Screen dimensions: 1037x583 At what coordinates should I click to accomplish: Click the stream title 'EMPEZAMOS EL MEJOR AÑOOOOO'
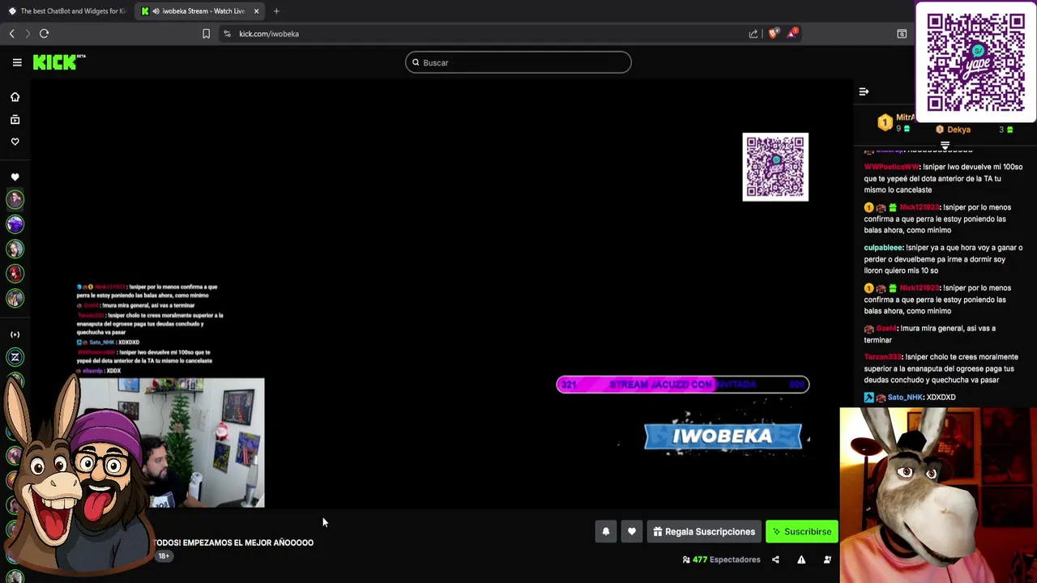[248, 543]
